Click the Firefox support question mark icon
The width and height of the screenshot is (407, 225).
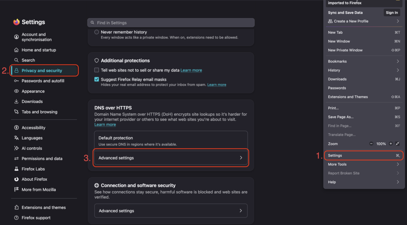coord(16,218)
